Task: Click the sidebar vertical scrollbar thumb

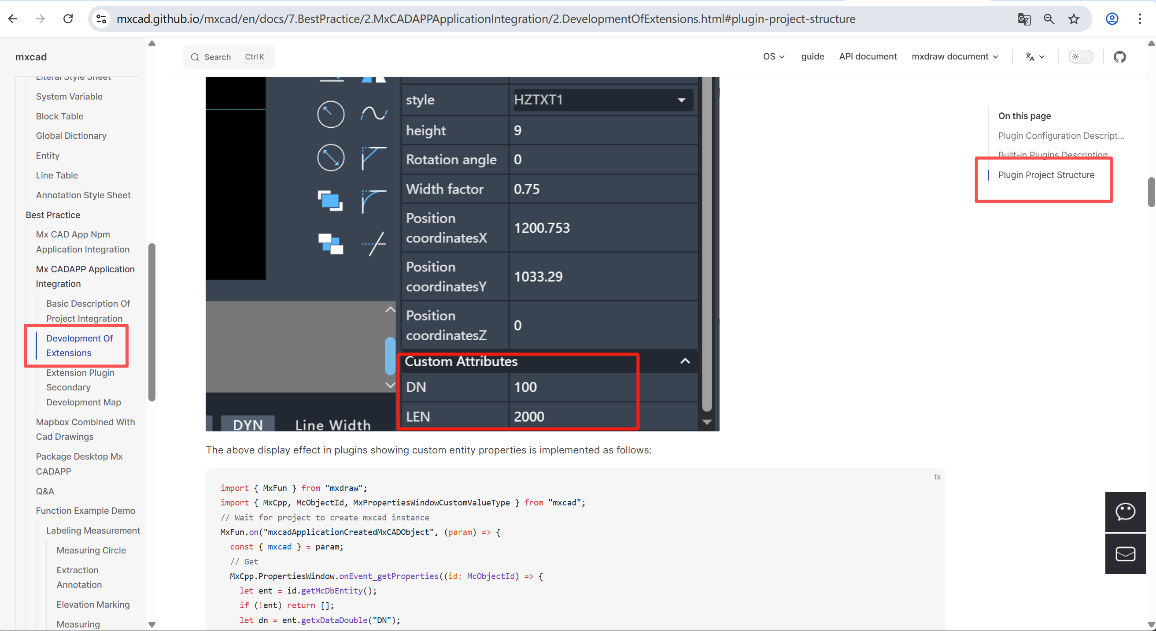Action: tap(151, 322)
